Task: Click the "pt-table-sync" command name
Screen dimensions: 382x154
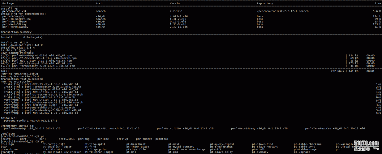Action: [x=304, y=147]
